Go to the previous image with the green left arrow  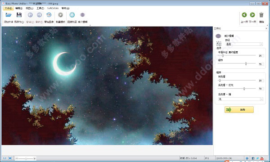click(244, 15)
